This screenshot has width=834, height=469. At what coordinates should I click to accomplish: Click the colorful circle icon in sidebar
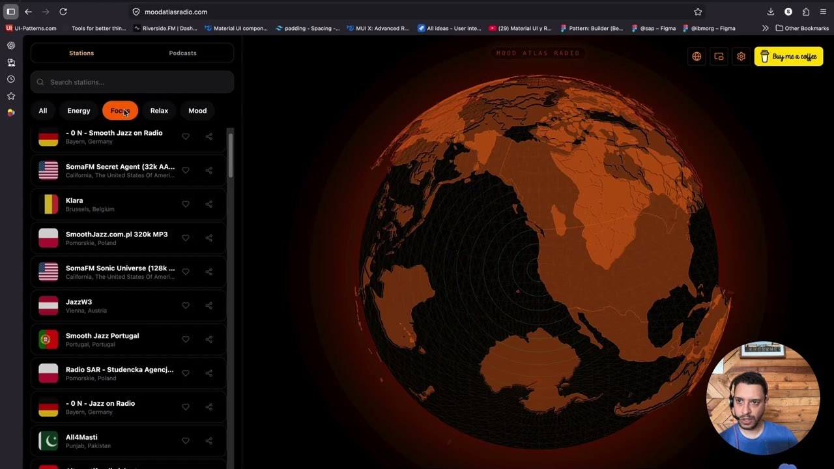point(11,113)
